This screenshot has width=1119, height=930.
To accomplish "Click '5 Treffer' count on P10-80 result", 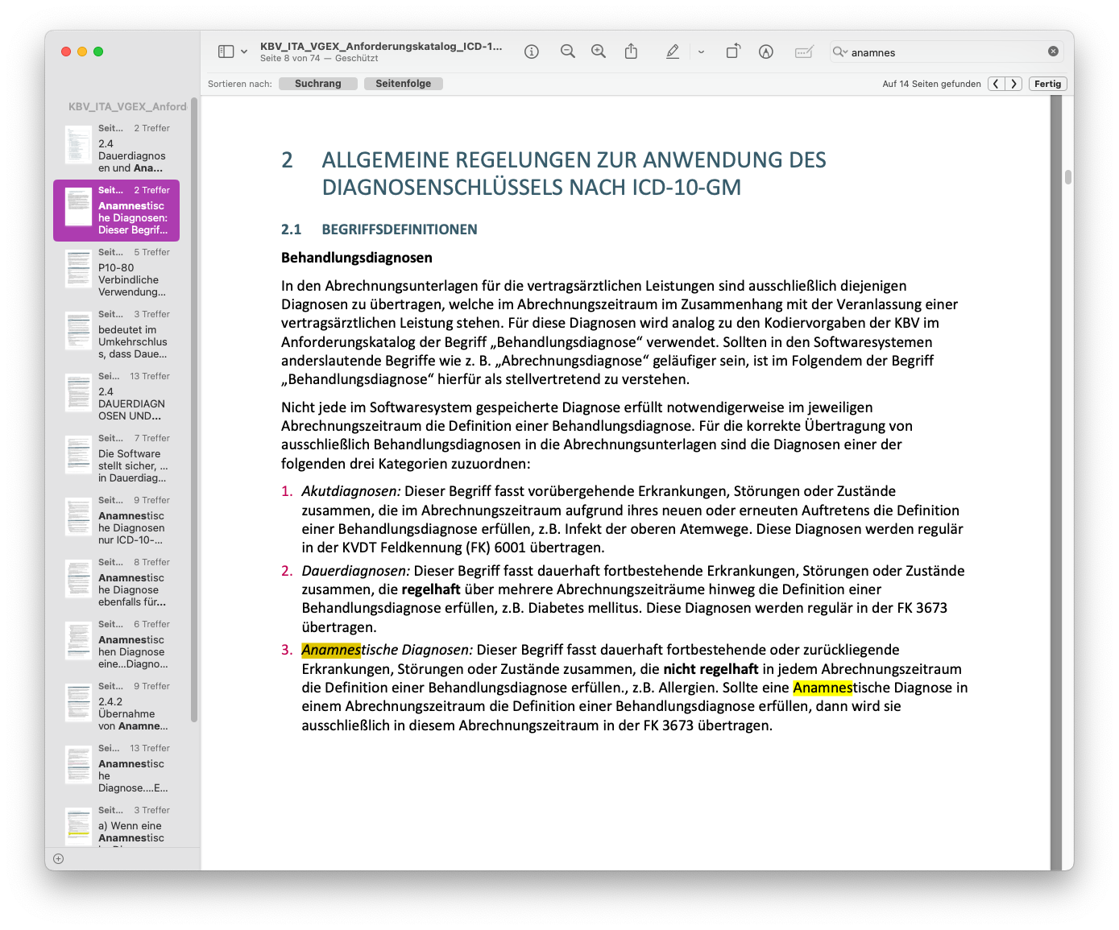I will coord(152,252).
